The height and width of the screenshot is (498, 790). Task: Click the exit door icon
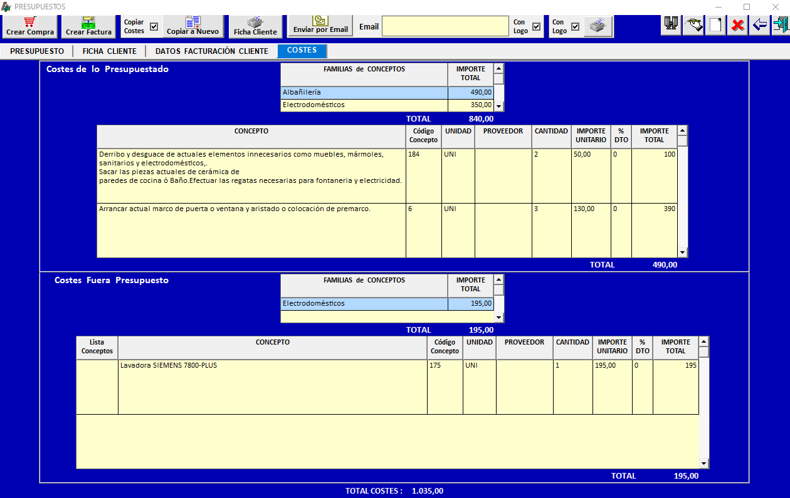pos(780,26)
